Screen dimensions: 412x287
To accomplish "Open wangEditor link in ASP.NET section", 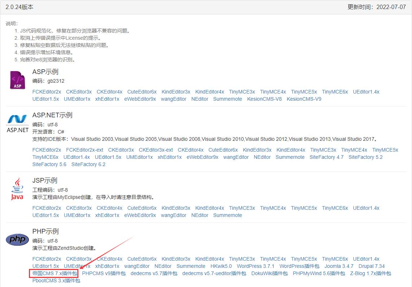I will pyautogui.click(x=236, y=157).
